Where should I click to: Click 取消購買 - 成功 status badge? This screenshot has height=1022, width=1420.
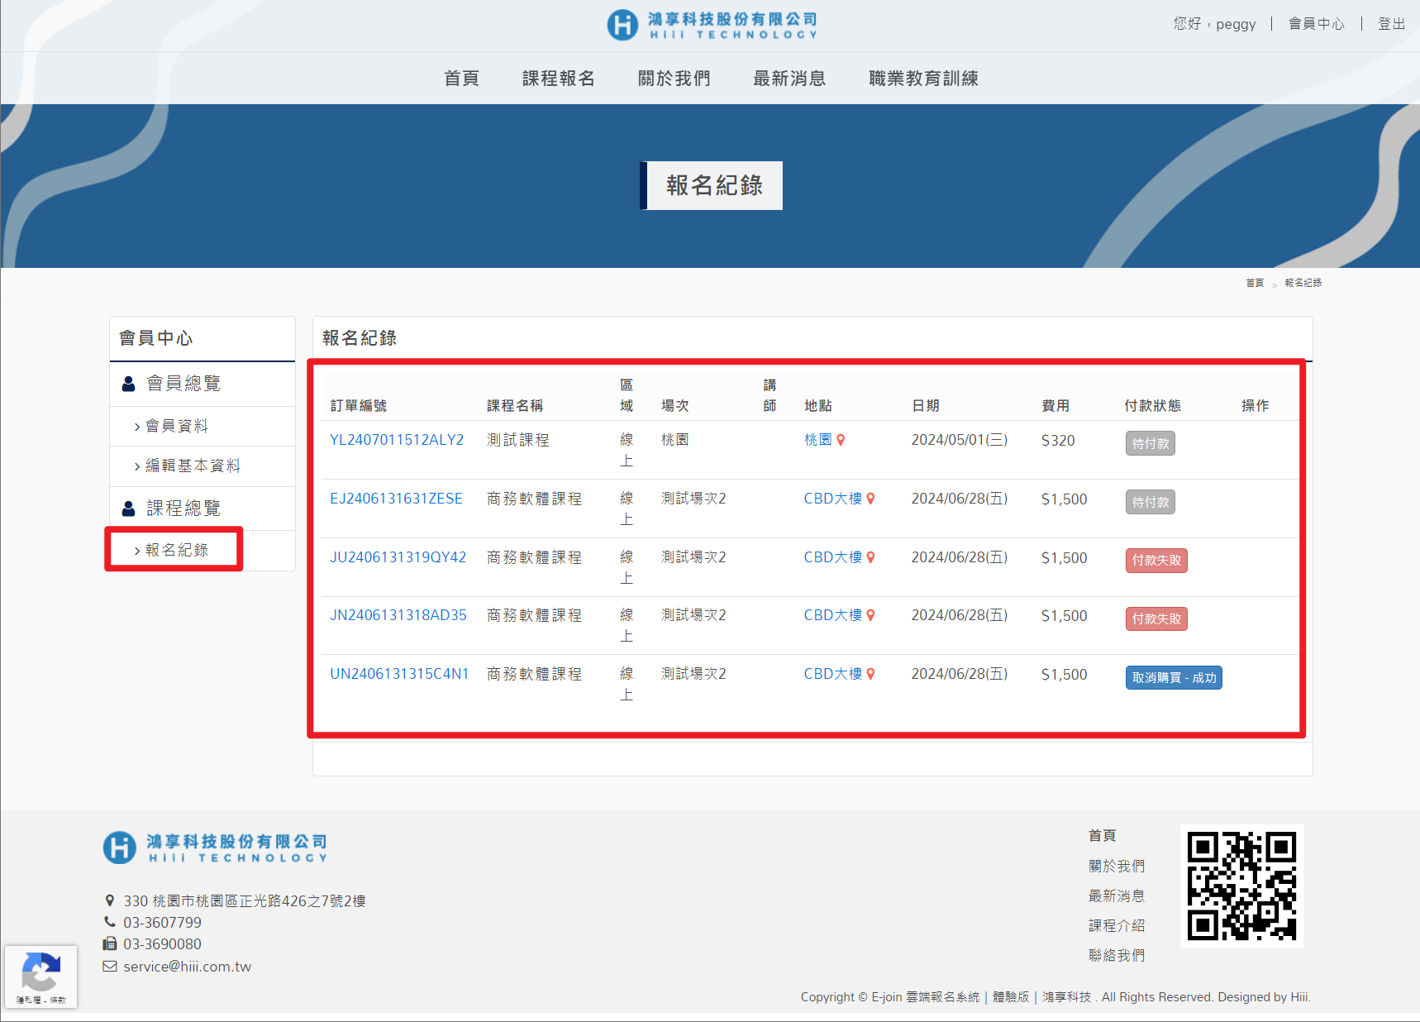coord(1173,678)
